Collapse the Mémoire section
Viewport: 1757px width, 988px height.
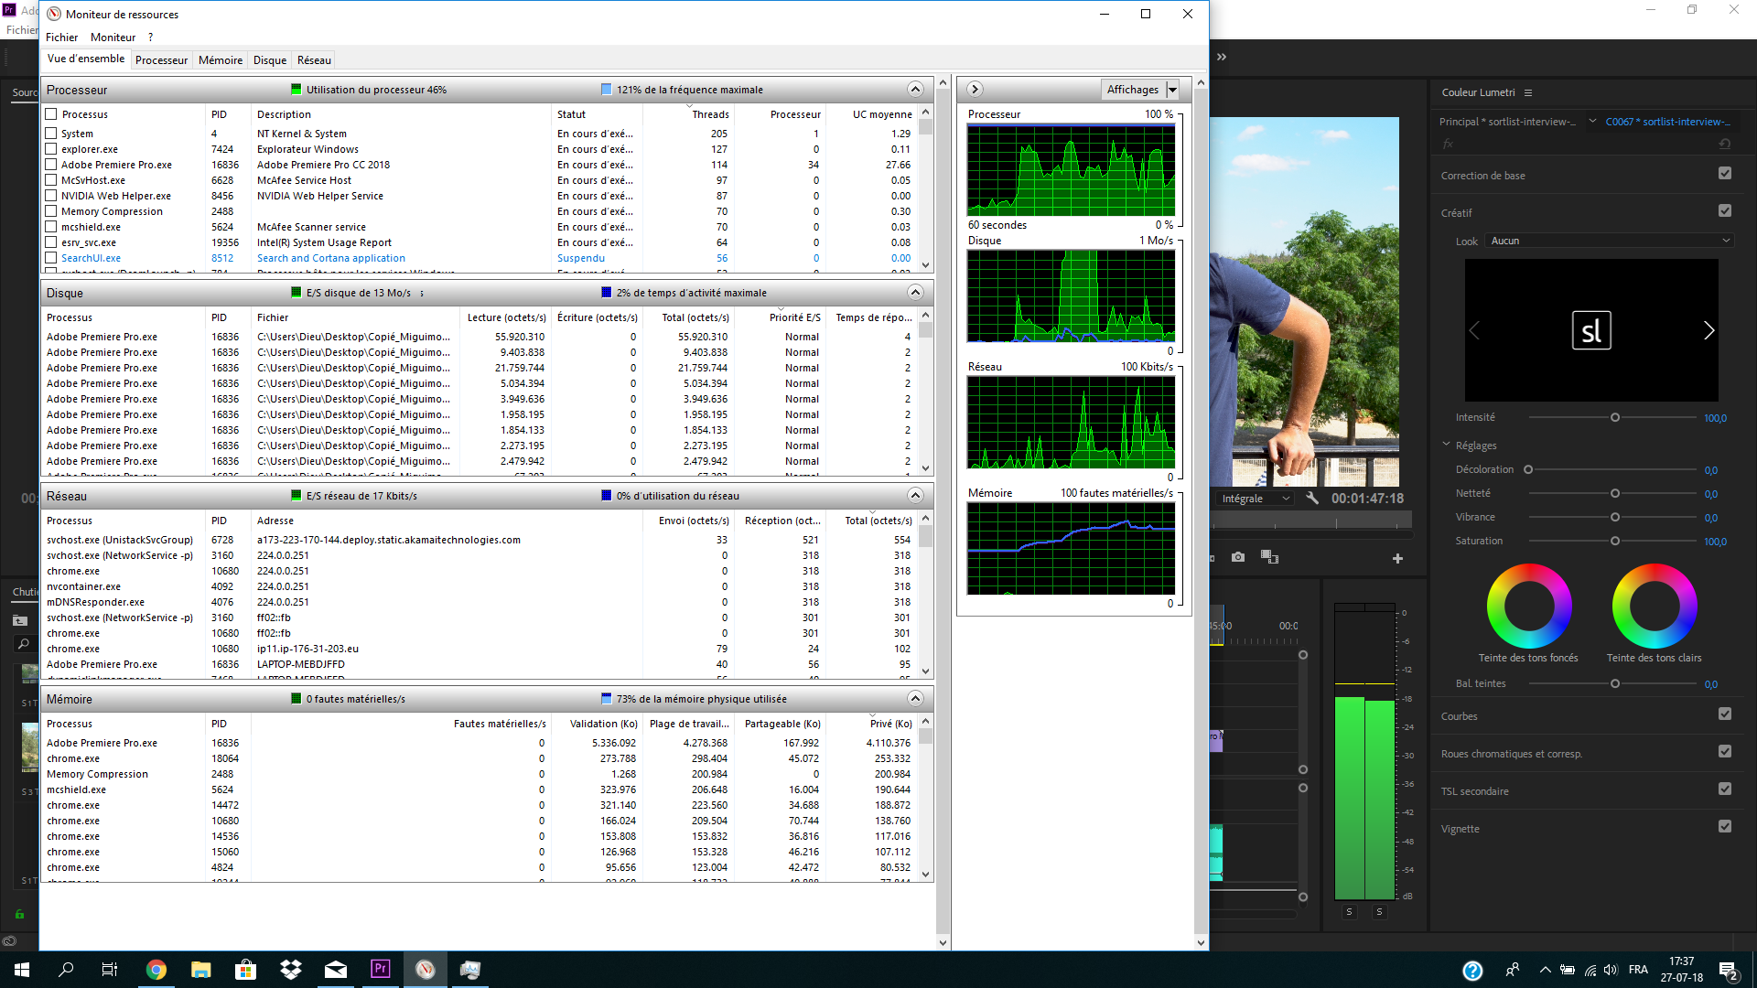tap(915, 699)
